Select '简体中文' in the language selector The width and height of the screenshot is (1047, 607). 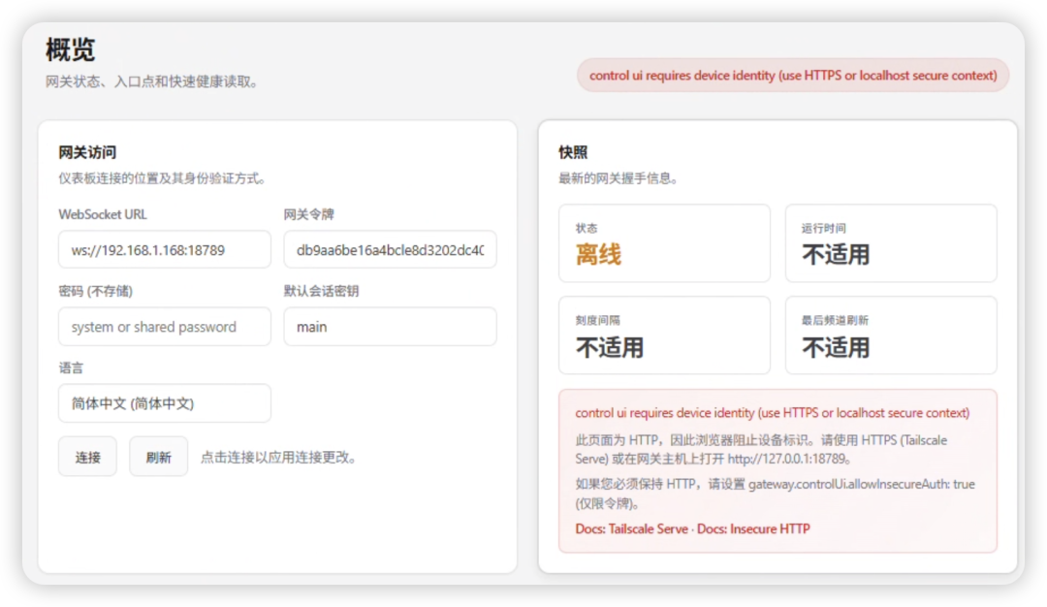tap(164, 403)
